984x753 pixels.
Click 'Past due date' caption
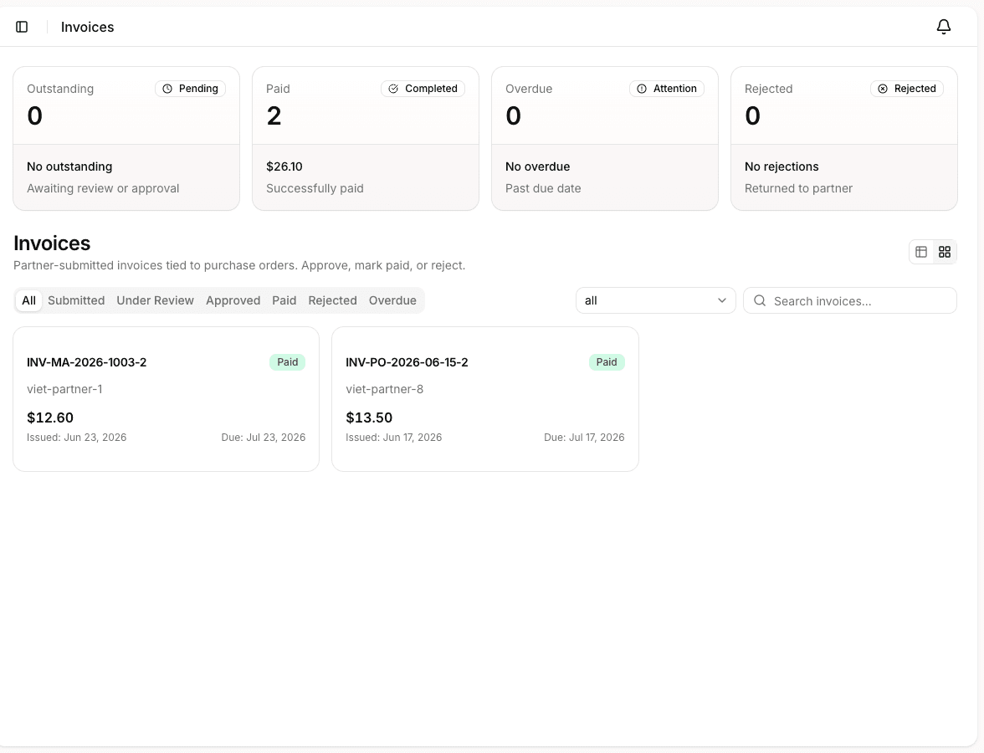click(x=544, y=188)
